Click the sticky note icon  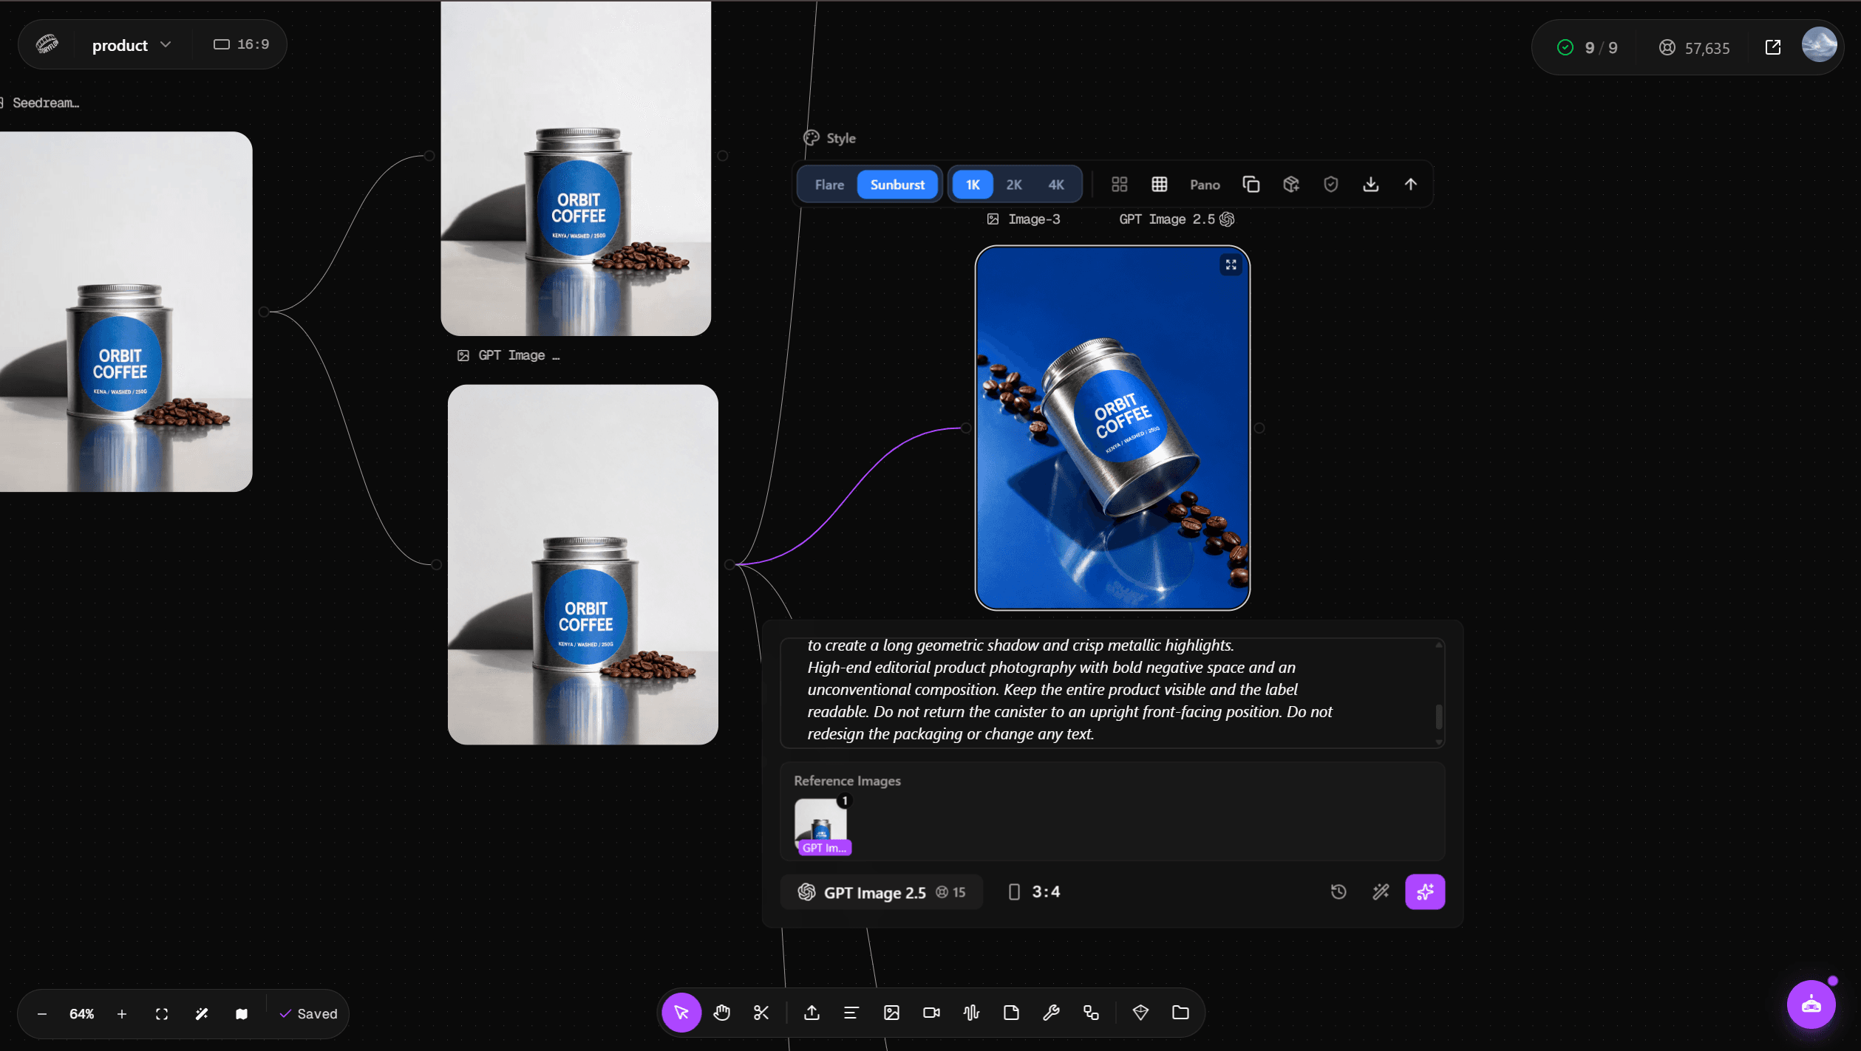tap(1011, 1013)
